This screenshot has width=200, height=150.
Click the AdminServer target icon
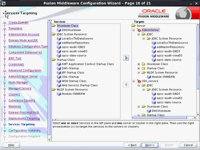[x=139, y=30]
